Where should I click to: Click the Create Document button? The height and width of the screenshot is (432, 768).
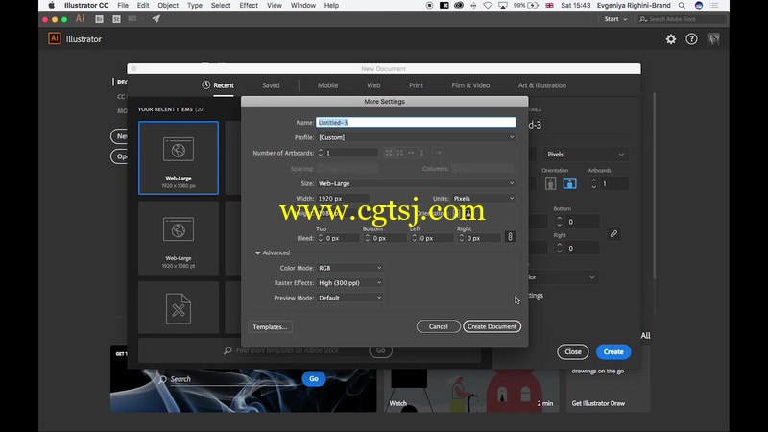(492, 326)
